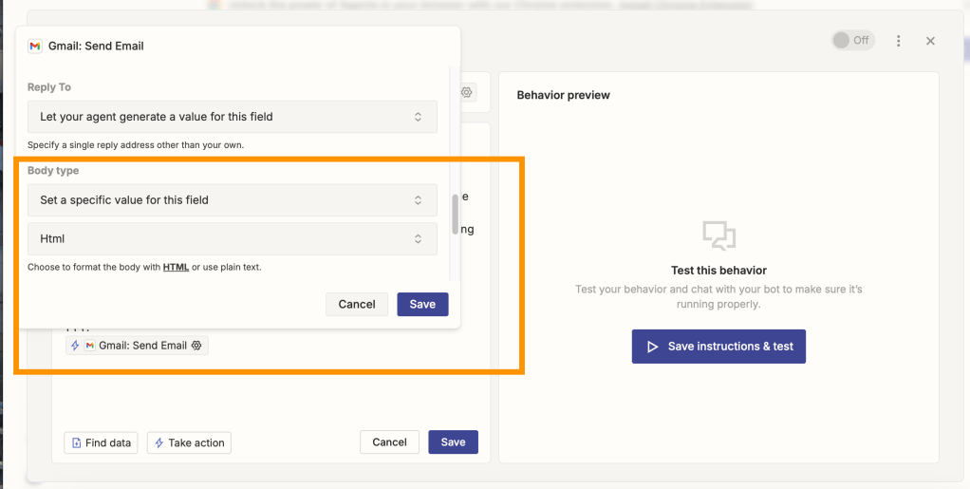Click the scrollbar thumb in the Gmail dialog
Screen dimensions: 970x489
tap(455, 214)
